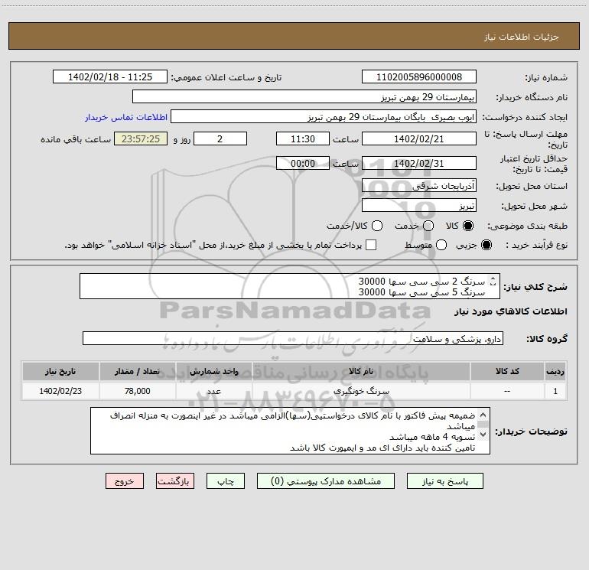
Task: Click the description text سرنگ 5 سی سی سها 30000
Action: (x=421, y=292)
